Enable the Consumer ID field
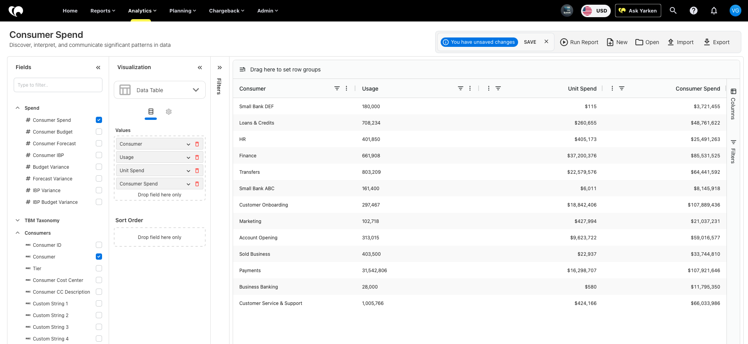Viewport: 748px width, 344px height. [99, 245]
